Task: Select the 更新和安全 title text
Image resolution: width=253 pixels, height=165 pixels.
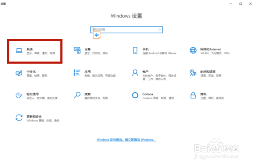Action: (34, 117)
